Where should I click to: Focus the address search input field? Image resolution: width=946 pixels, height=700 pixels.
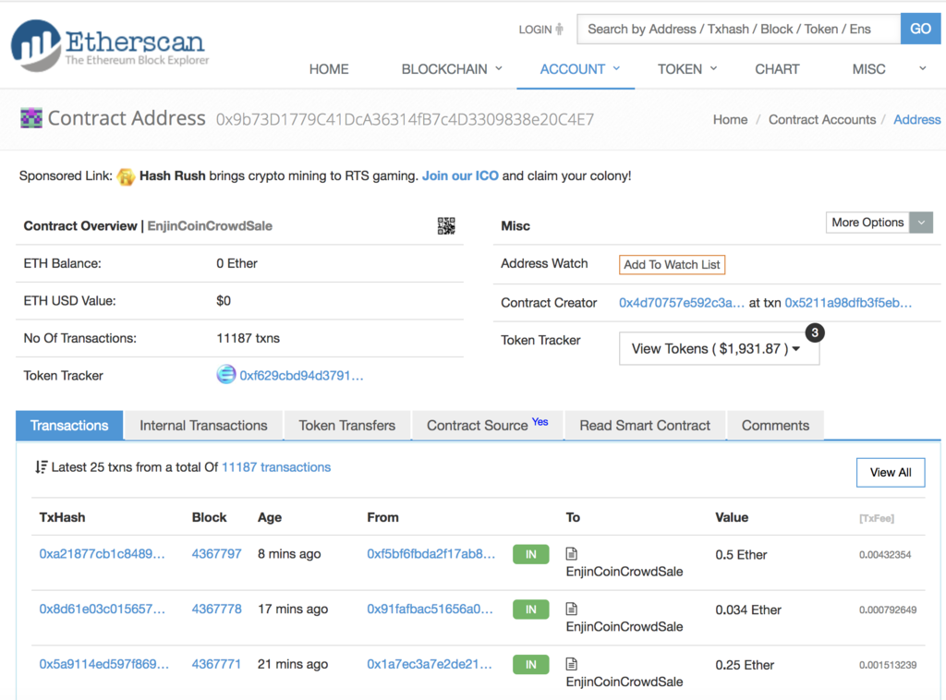(x=738, y=29)
